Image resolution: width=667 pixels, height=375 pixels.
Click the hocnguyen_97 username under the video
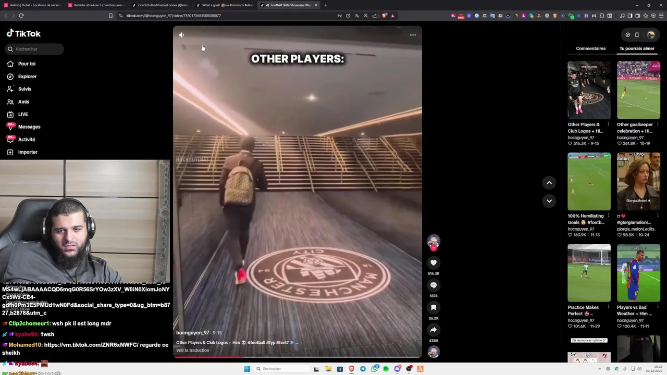tap(192, 333)
